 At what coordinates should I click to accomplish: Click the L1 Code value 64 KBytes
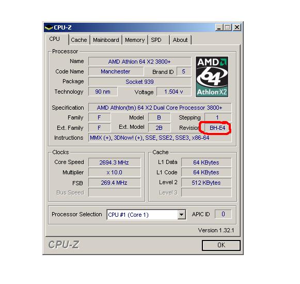pyautogui.click(x=206, y=172)
